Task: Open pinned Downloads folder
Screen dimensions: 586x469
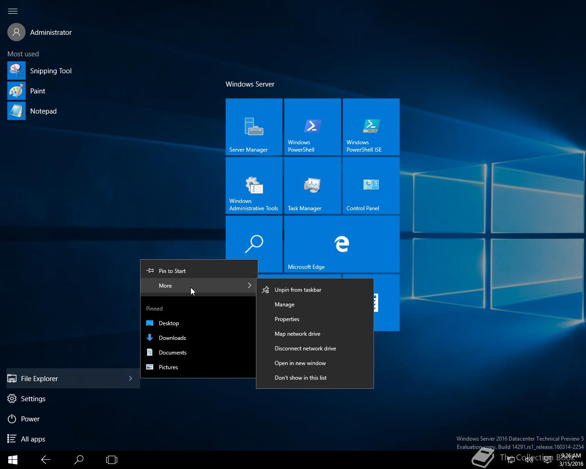Action: pyautogui.click(x=198, y=338)
